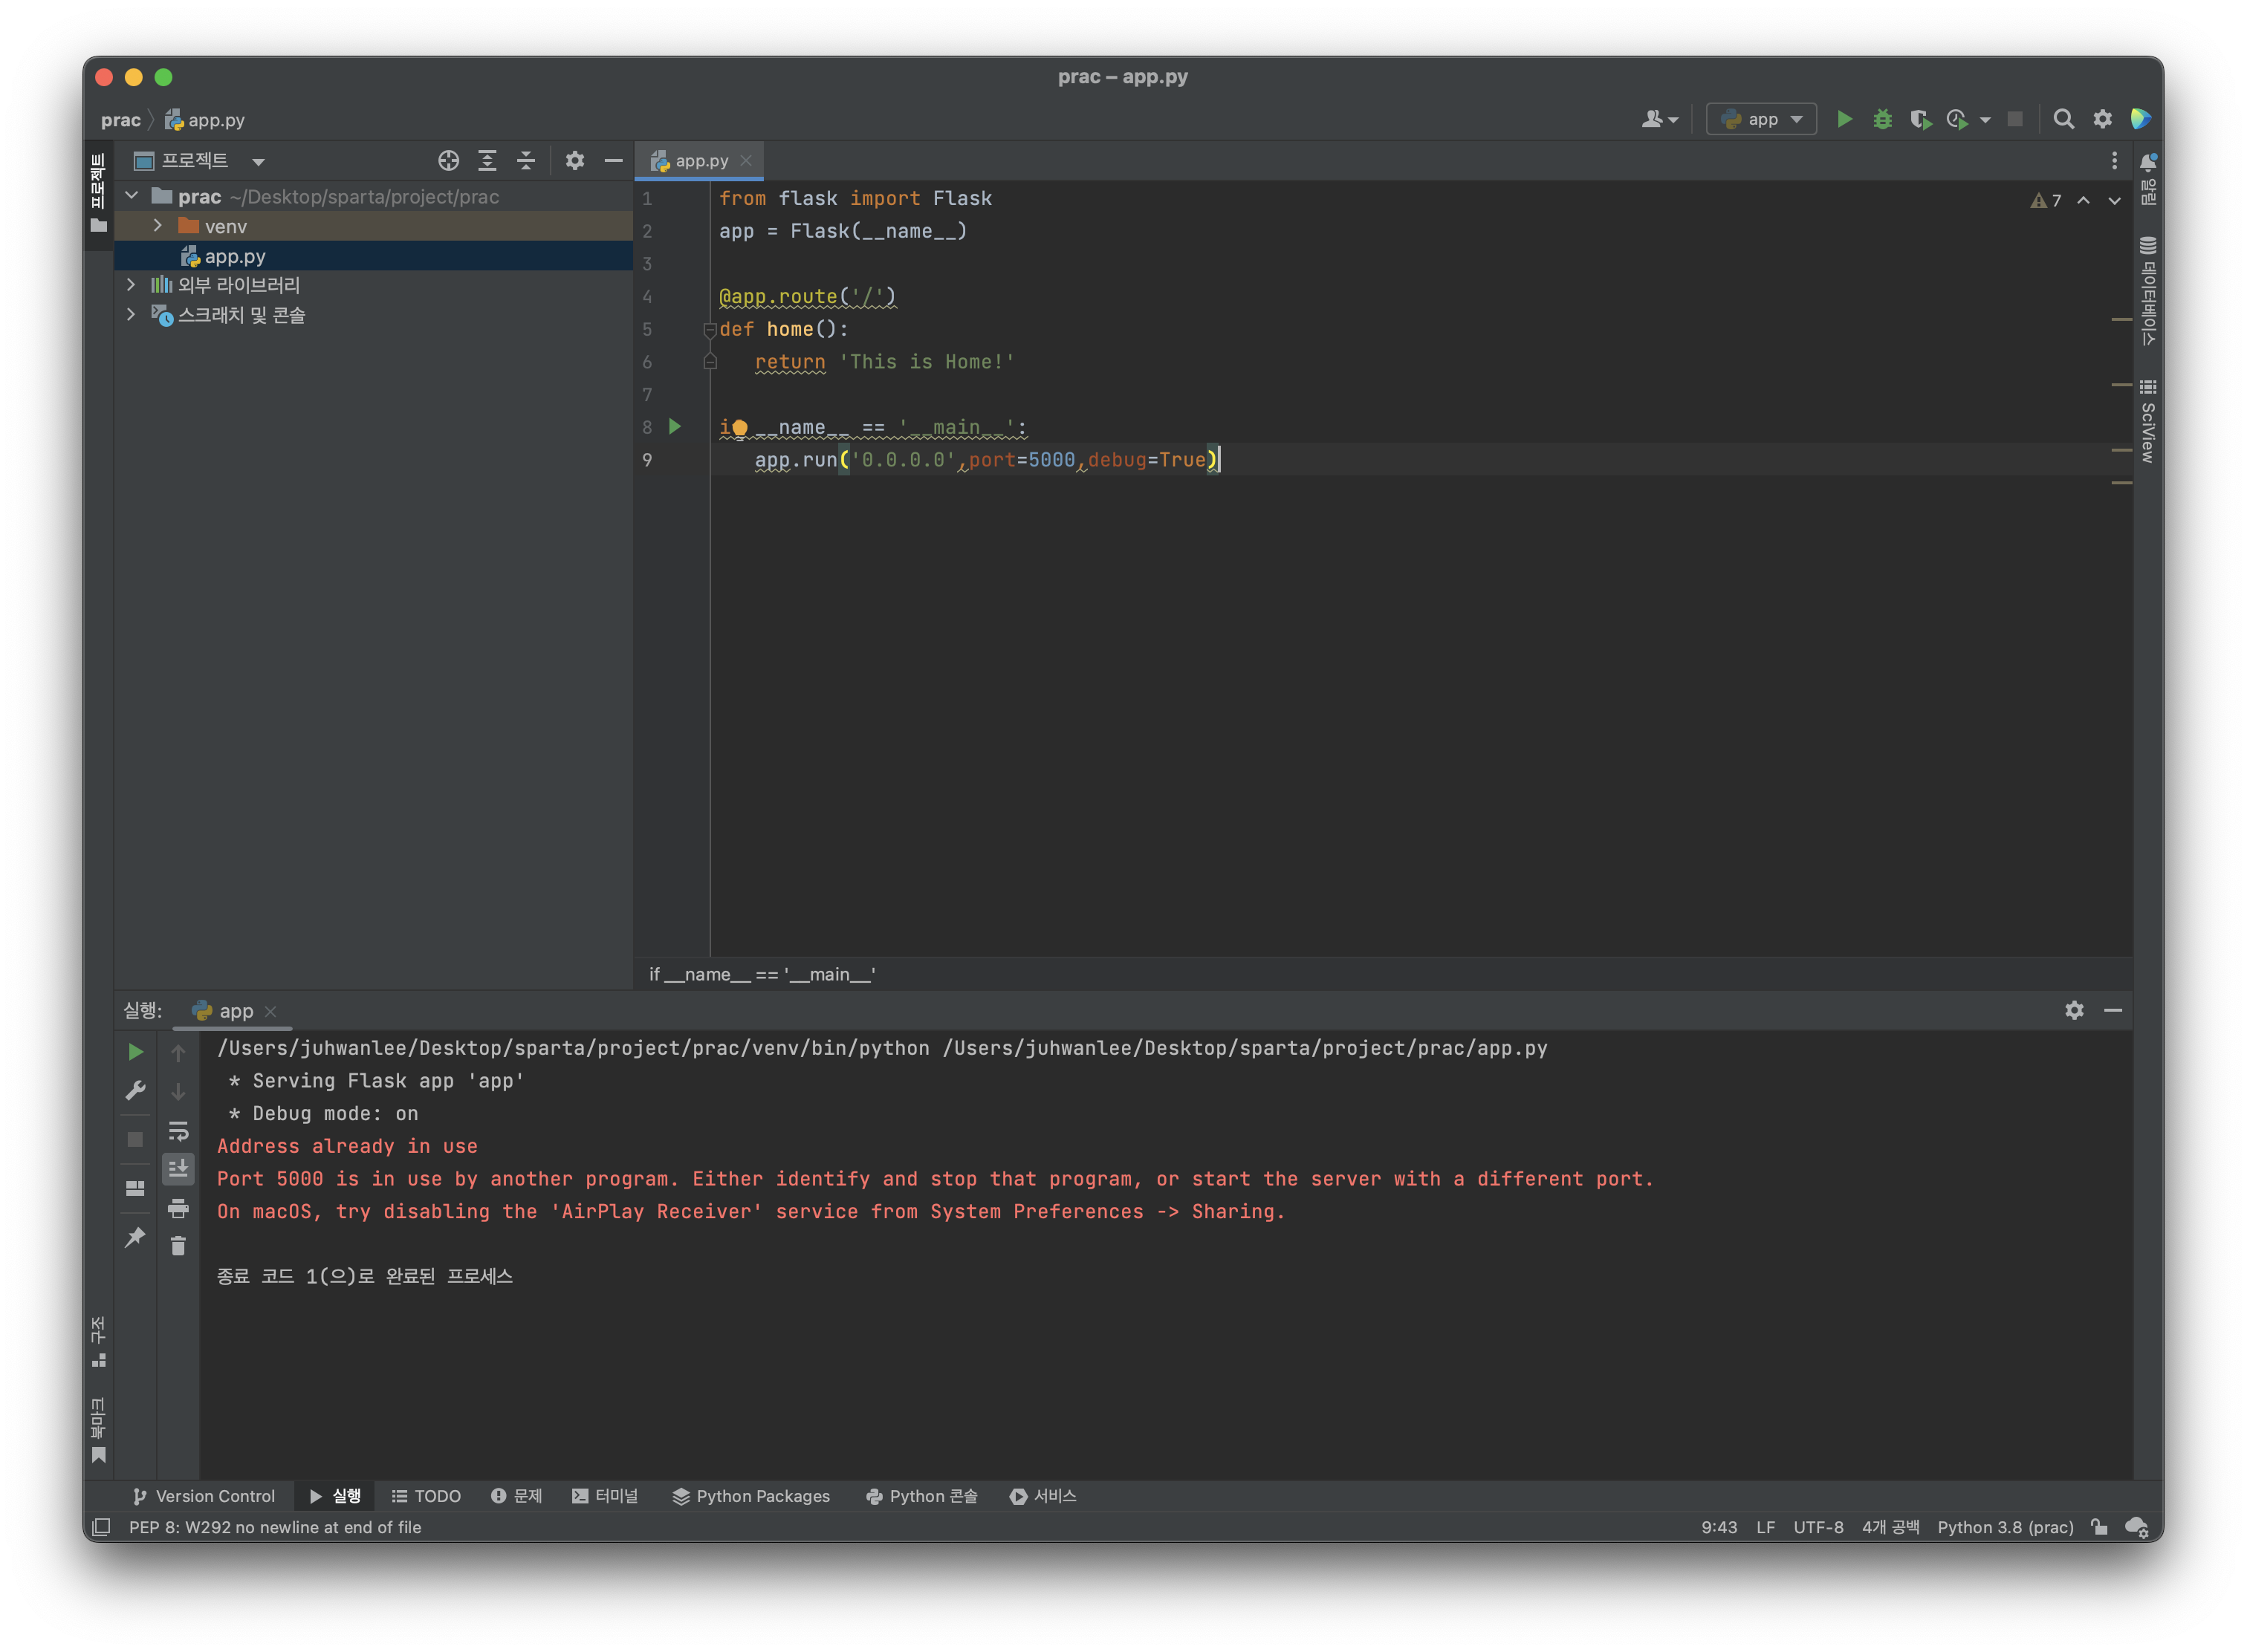Toggle the bookmarks sidebar button
Viewport: 2247px width, 1652px height.
pos(98,1430)
